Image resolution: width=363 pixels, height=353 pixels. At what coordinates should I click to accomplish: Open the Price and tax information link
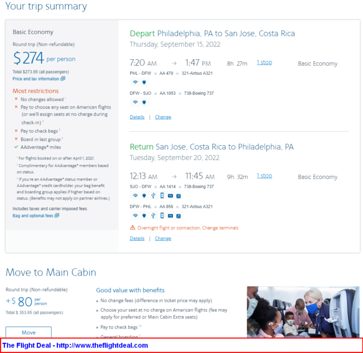pyautogui.click(x=36, y=79)
